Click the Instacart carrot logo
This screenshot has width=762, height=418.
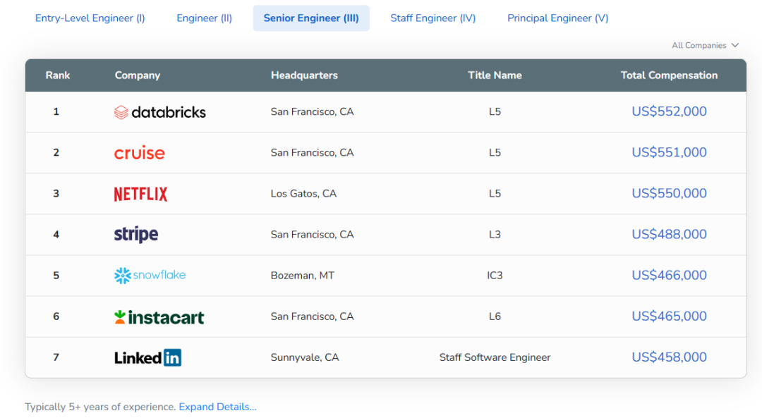point(121,316)
